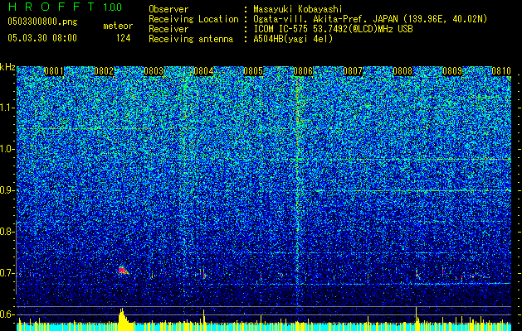Click the 1.1 frequency axis label
The width and height of the screenshot is (522, 331).
click(7, 108)
